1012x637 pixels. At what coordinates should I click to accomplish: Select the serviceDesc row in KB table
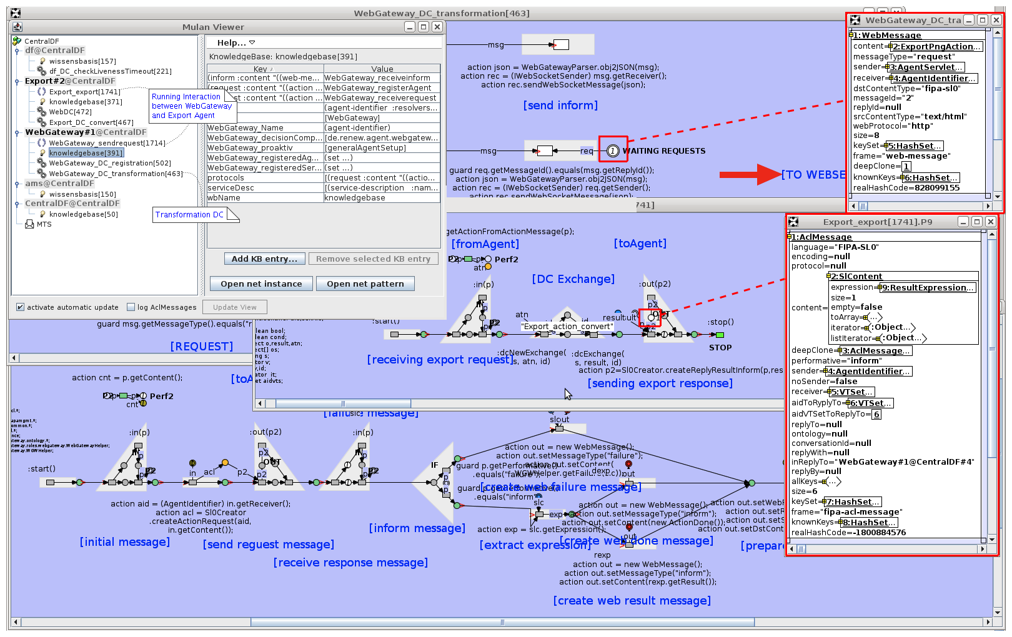coord(324,188)
